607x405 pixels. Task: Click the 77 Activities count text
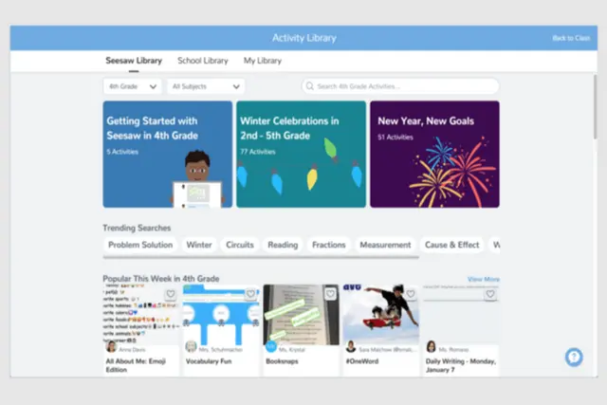point(258,152)
